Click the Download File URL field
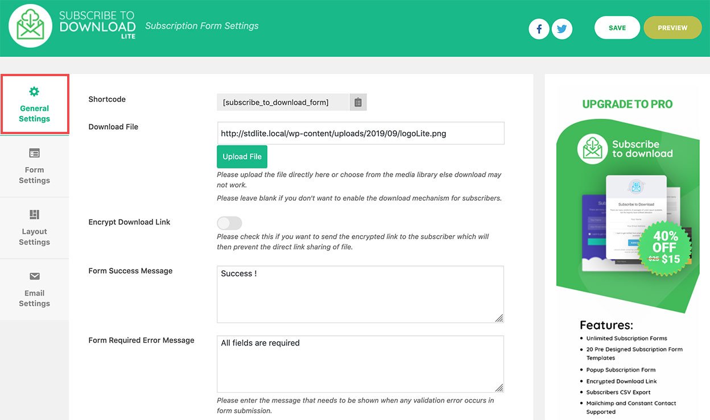Screen dimensions: 710x420 [360, 133]
